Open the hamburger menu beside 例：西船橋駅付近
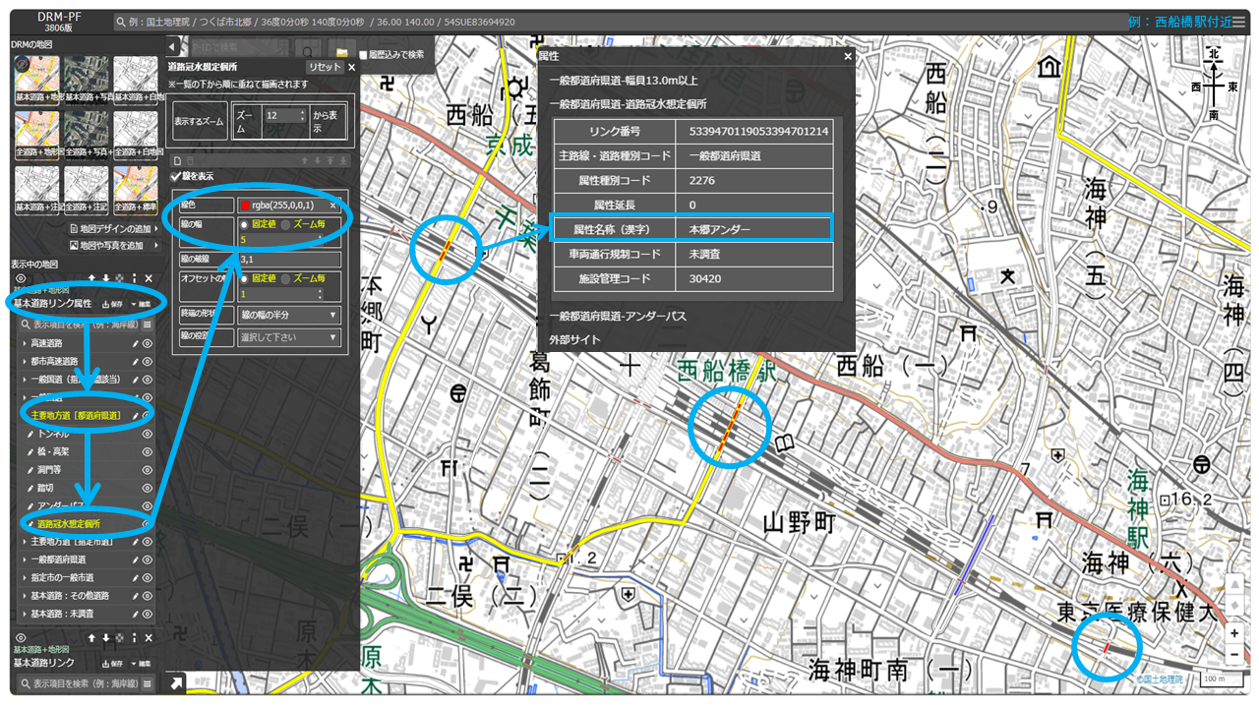The image size is (1259, 708). coord(1238,21)
